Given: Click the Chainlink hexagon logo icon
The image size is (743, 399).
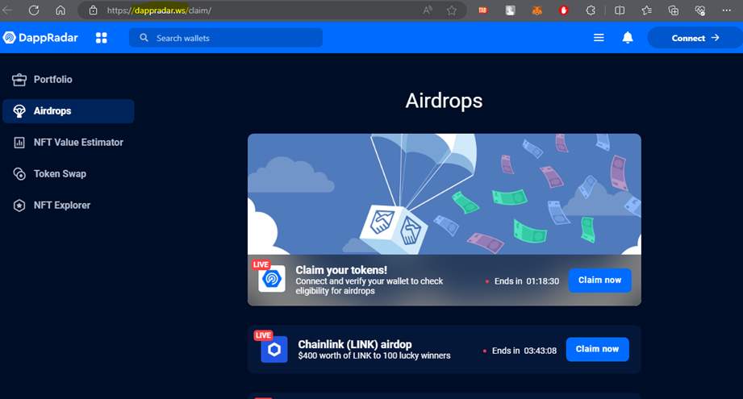Looking at the screenshot, I should 274,350.
